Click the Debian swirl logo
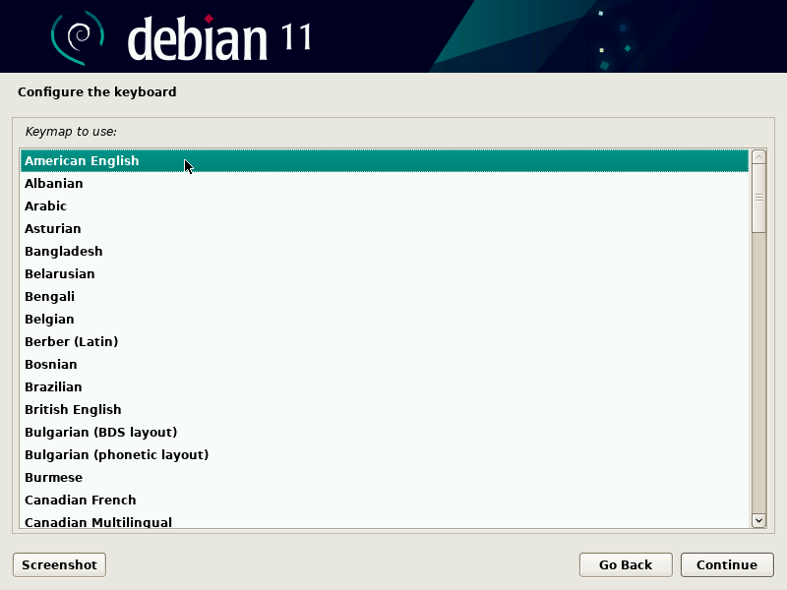This screenshot has width=787, height=590. click(78, 37)
